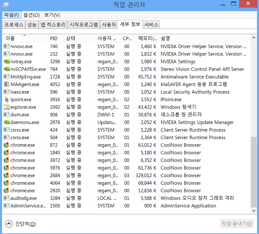This screenshot has height=234, width=259.
Task: Select PID 3916 cell of ipoint.exe
Action: [55, 99]
